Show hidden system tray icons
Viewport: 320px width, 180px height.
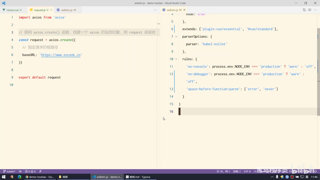point(272,177)
